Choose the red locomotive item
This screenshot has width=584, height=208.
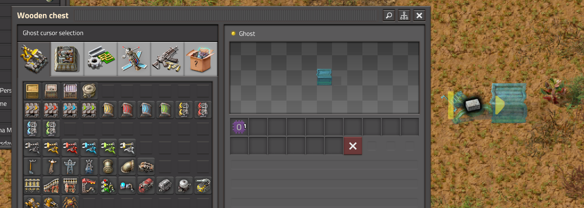pyautogui.click(x=146, y=186)
